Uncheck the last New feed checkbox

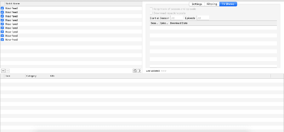2,40
